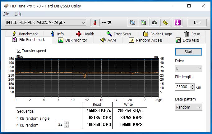Switch to the Benchmark tab

click(x=25, y=34)
